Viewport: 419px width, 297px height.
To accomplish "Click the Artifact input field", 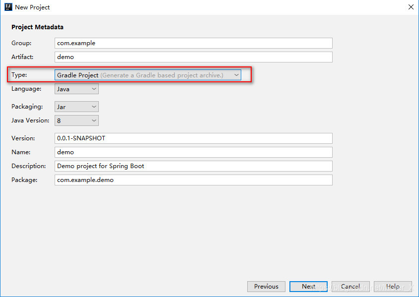I will click(x=194, y=57).
